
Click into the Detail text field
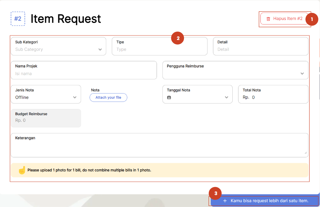click(260, 50)
